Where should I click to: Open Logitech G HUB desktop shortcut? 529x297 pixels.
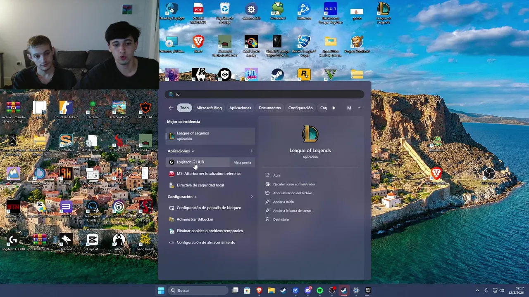pos(13,243)
